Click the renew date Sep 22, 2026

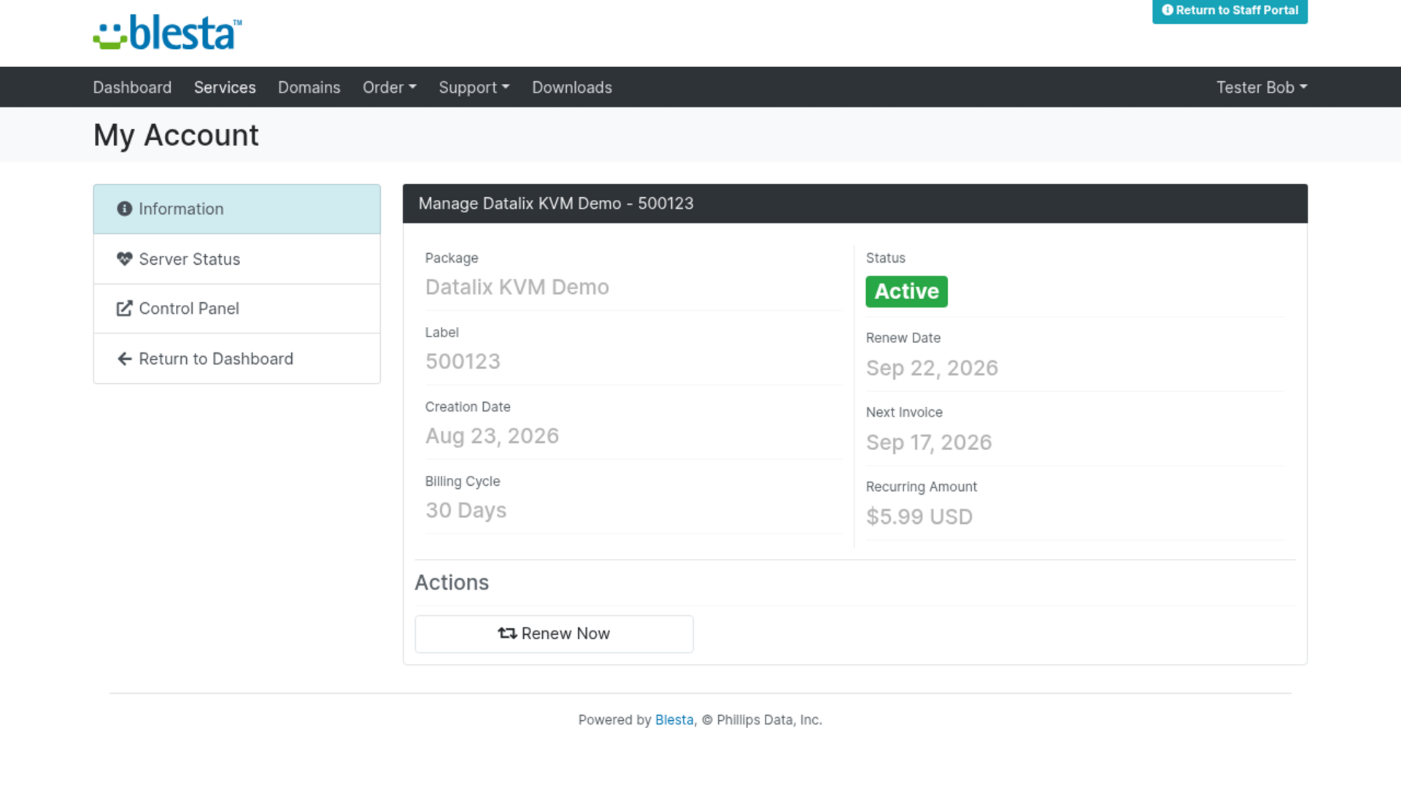(x=932, y=368)
